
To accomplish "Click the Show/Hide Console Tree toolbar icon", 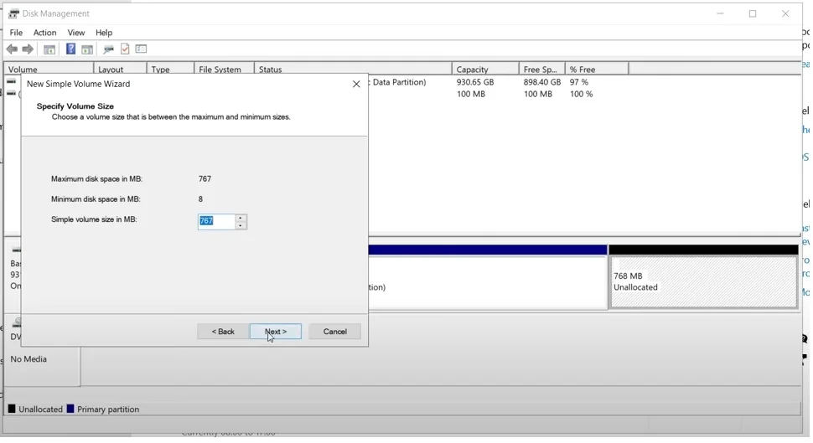I will [49, 49].
